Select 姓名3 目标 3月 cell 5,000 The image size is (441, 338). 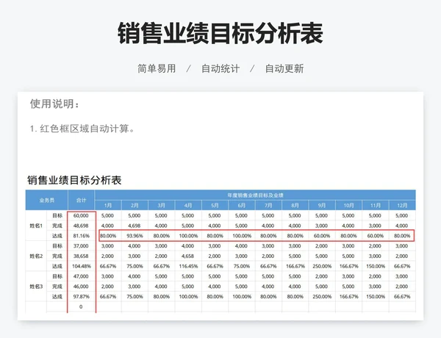161,276
